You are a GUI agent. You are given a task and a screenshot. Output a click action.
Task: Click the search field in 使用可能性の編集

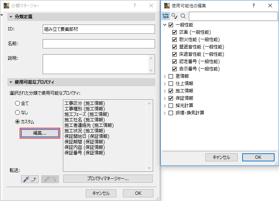233,16
